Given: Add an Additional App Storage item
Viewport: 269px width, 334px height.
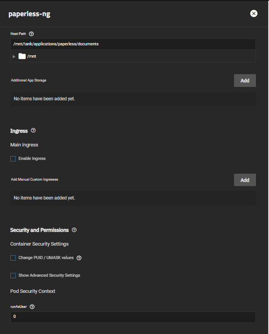Looking at the screenshot, I should click(x=245, y=80).
